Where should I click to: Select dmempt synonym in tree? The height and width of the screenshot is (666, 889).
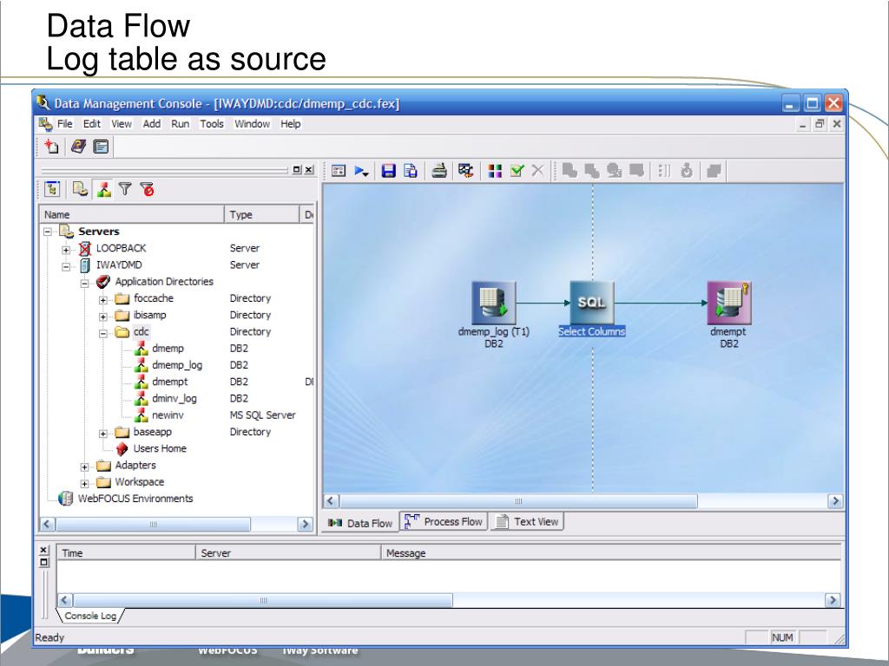coord(169,382)
